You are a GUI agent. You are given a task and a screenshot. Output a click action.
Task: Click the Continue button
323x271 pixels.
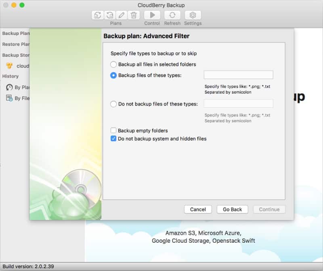tap(269, 209)
